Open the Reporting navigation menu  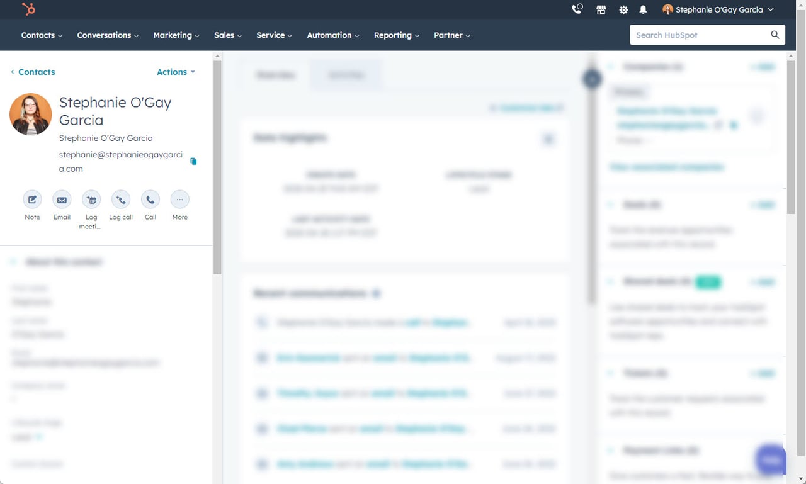[397, 35]
